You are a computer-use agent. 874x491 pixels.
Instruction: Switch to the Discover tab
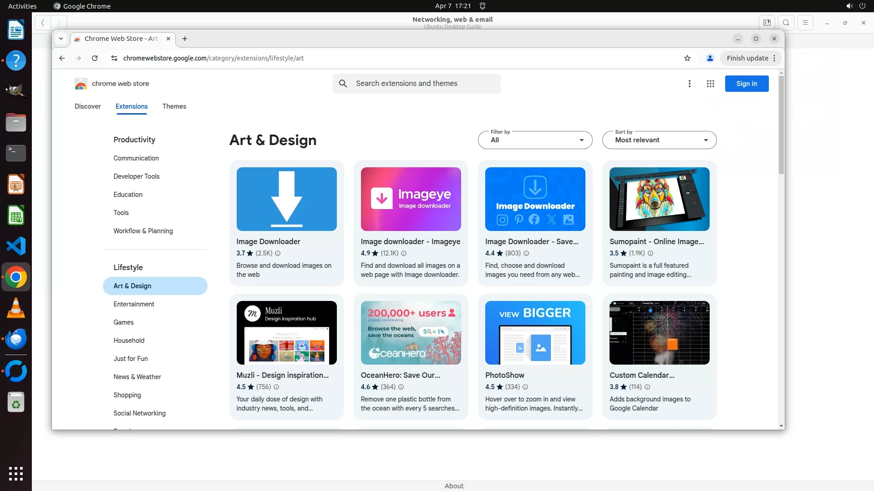tap(87, 106)
